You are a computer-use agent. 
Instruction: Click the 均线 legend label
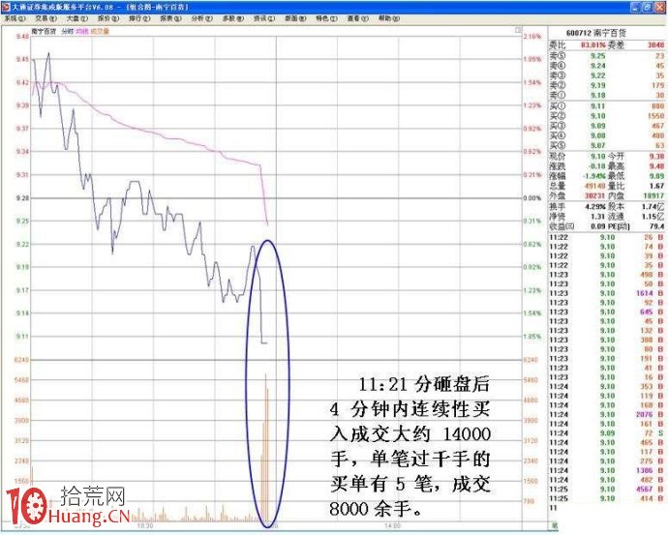point(81,31)
